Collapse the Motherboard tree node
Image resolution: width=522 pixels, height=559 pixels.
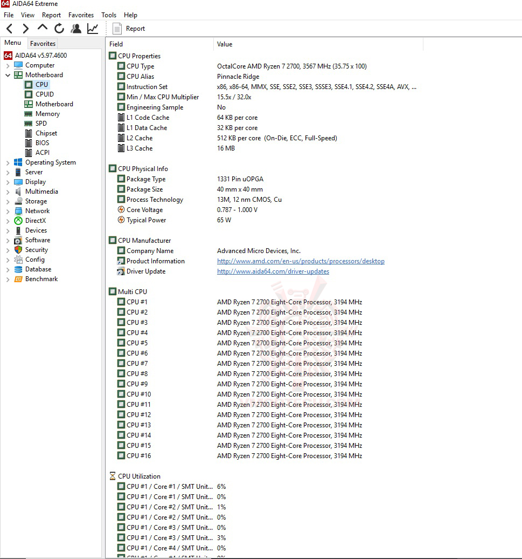(x=8, y=75)
